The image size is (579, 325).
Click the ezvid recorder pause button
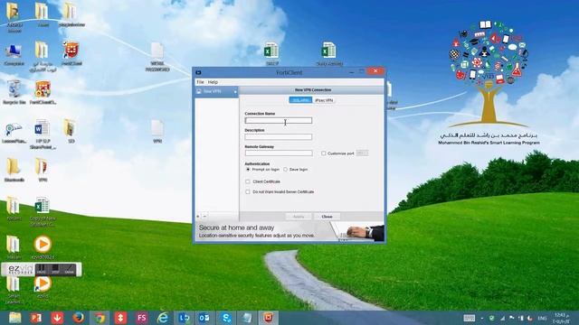[42, 269]
